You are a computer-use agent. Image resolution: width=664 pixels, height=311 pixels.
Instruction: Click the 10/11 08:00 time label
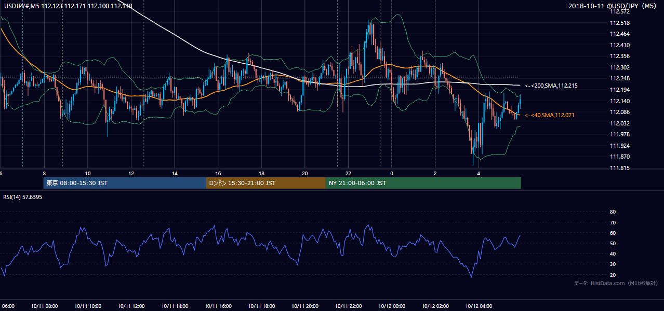coord(44,306)
